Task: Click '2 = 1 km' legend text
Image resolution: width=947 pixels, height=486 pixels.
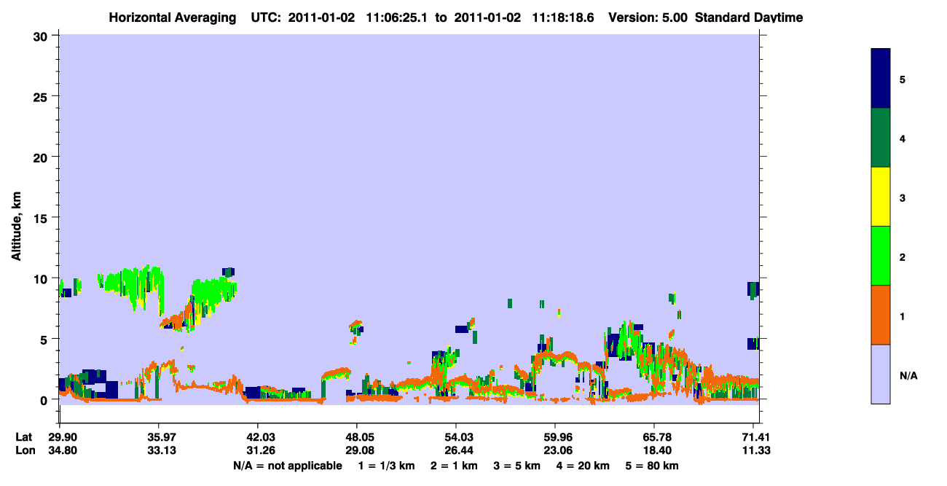Action: coord(455,466)
